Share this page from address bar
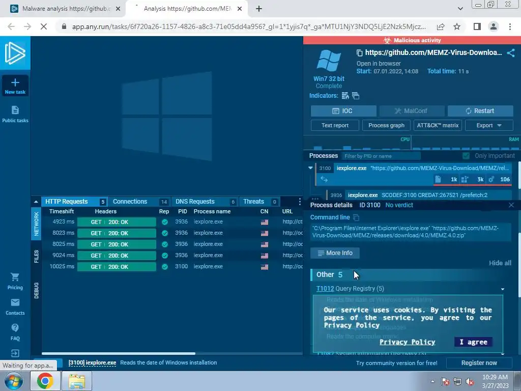This screenshot has height=391, width=521. (441, 26)
